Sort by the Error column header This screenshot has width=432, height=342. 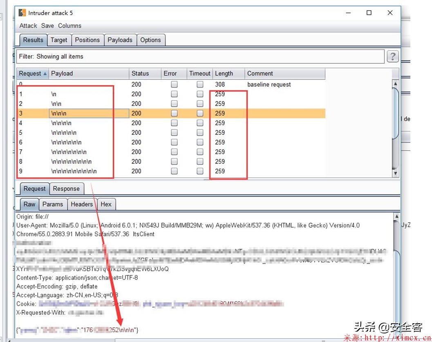[174, 74]
